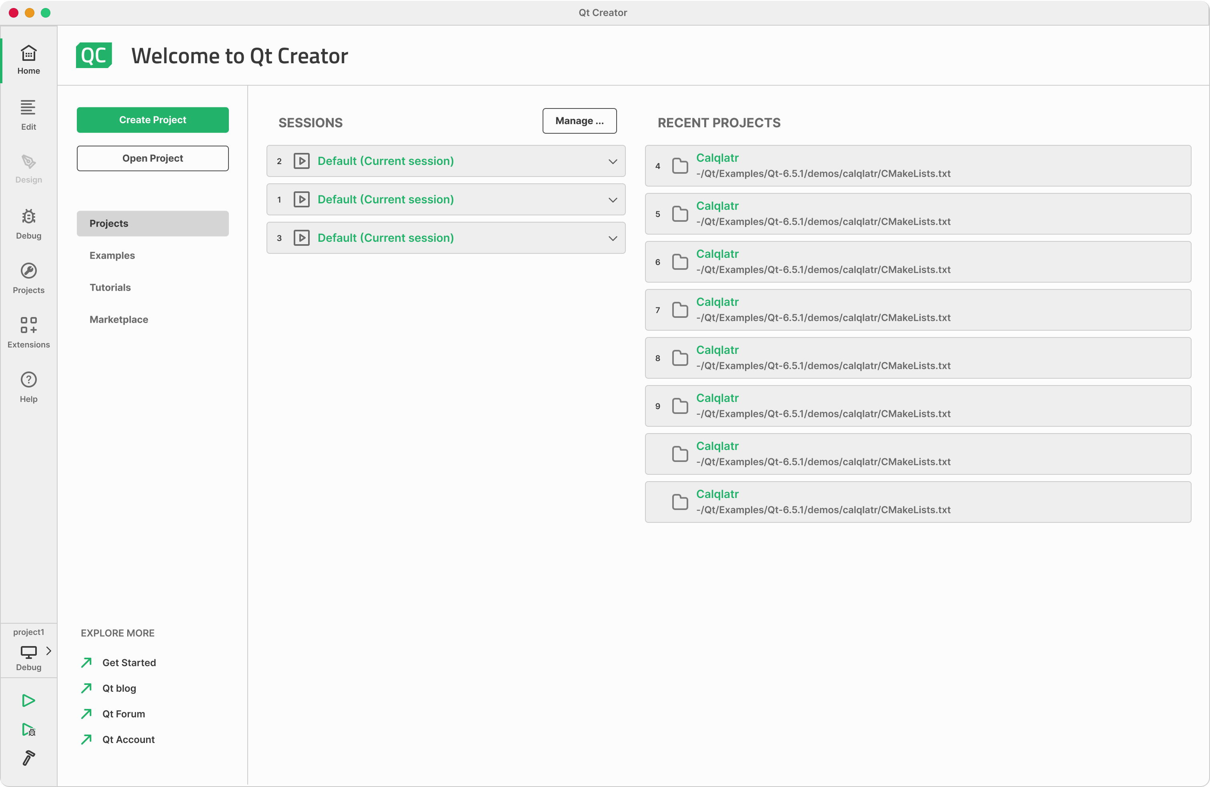1210x787 pixels.
Task: Switch to Tutorials tab
Action: (110, 287)
